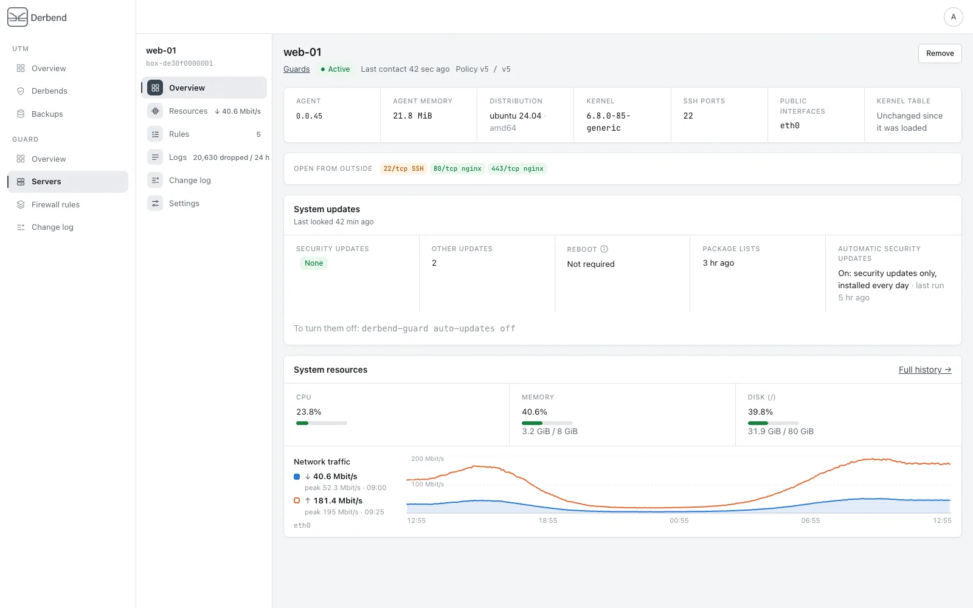Image resolution: width=973 pixels, height=608 pixels.
Task: Click the Guard Overview grid icon
Action: [x=21, y=159]
